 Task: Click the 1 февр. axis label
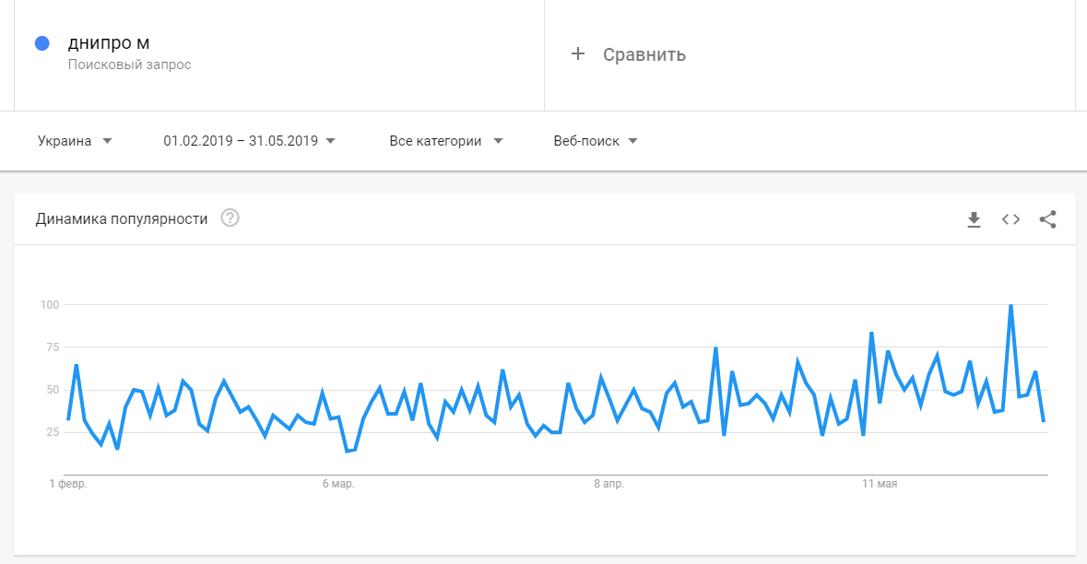(x=67, y=484)
